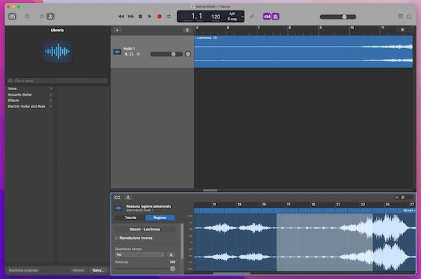Open the Loop Browser icon

409,17
